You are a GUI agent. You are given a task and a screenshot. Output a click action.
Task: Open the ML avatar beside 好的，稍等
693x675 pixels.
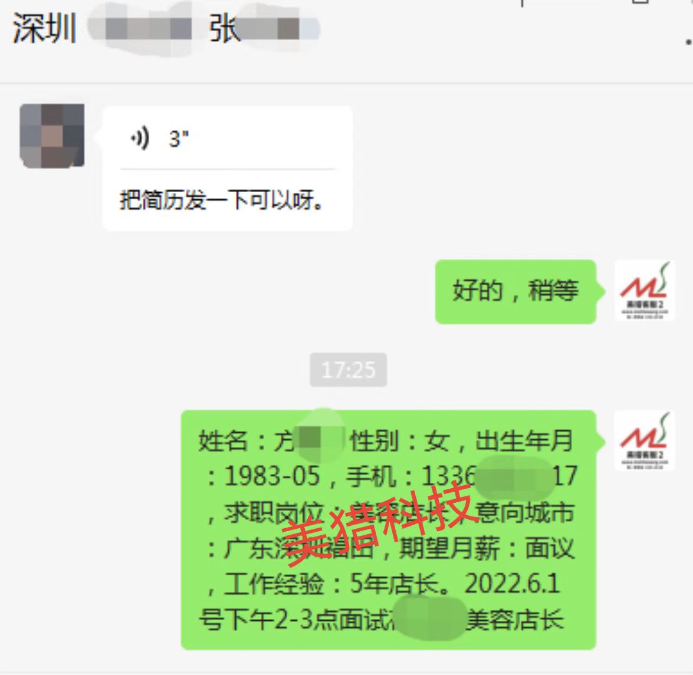click(x=645, y=290)
